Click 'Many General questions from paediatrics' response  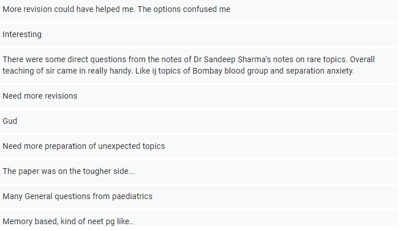coord(199,197)
